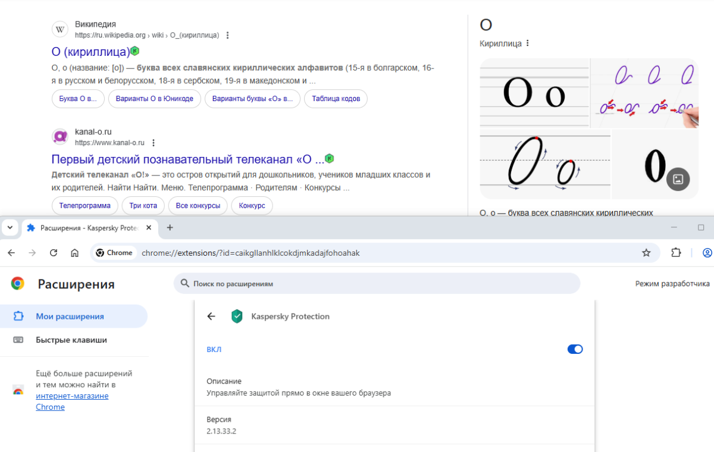
Task: Click the Chrome logo next to «Расширения»
Action: 18,284
